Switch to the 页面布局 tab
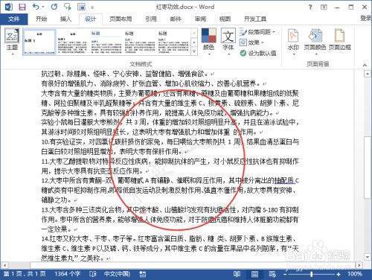 click(x=121, y=19)
